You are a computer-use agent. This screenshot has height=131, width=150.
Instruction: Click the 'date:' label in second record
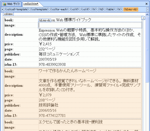(x=9, y=111)
